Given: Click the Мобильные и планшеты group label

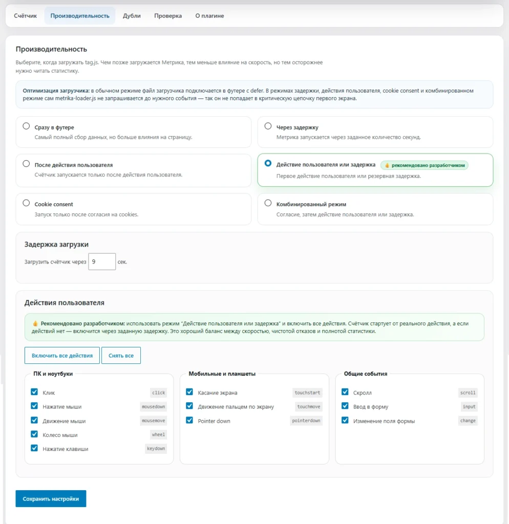Looking at the screenshot, I should click(x=222, y=374).
